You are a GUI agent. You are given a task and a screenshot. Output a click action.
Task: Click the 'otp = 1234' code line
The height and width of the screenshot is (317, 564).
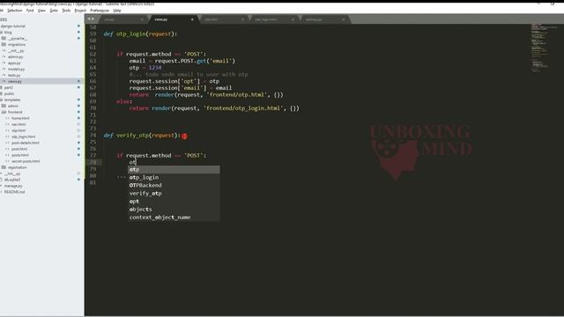tap(145, 68)
